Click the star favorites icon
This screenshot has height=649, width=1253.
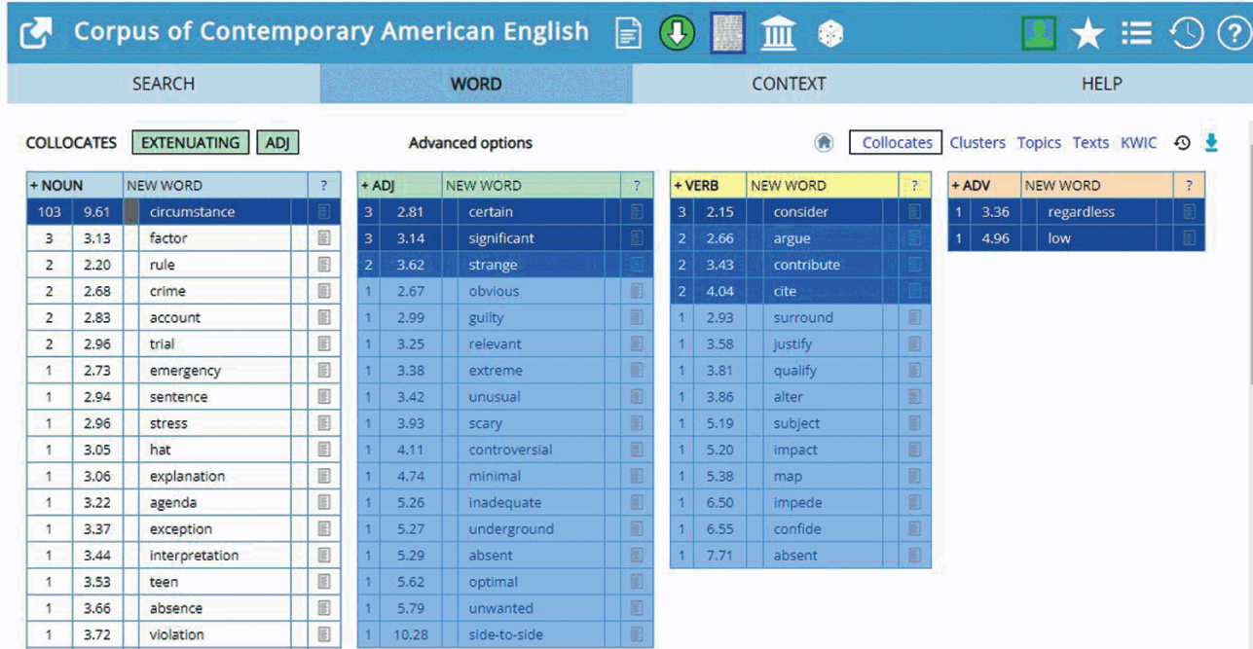(x=1087, y=35)
